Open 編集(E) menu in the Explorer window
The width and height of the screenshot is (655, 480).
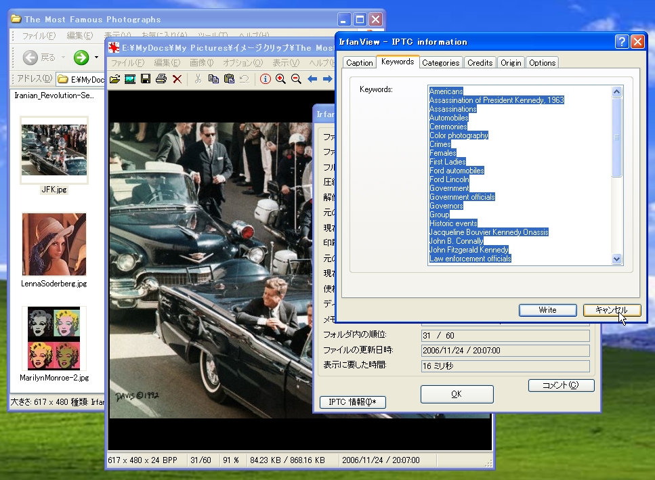(80, 36)
